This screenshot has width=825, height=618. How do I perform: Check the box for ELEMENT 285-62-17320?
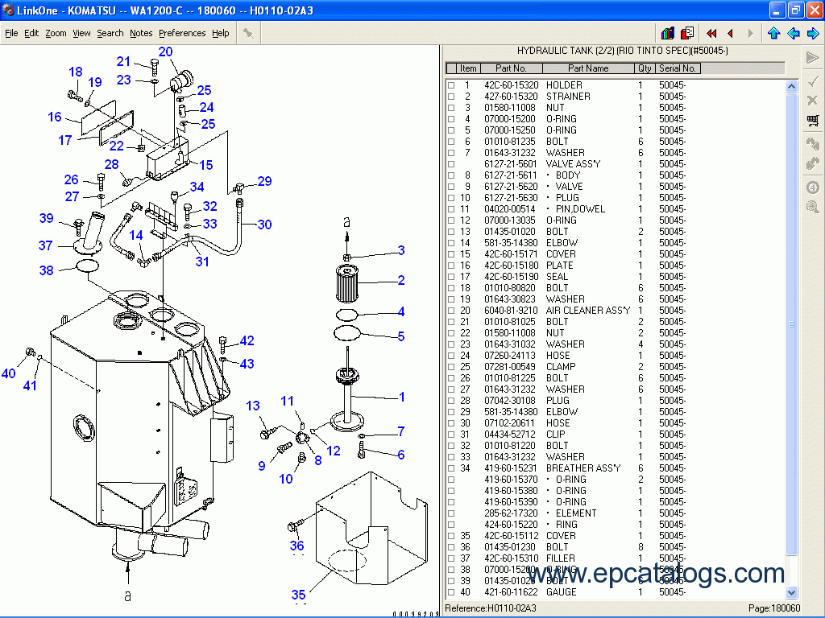tap(451, 513)
